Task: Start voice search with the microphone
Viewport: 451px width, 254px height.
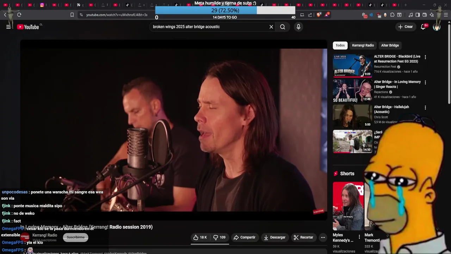Action: 298,27
